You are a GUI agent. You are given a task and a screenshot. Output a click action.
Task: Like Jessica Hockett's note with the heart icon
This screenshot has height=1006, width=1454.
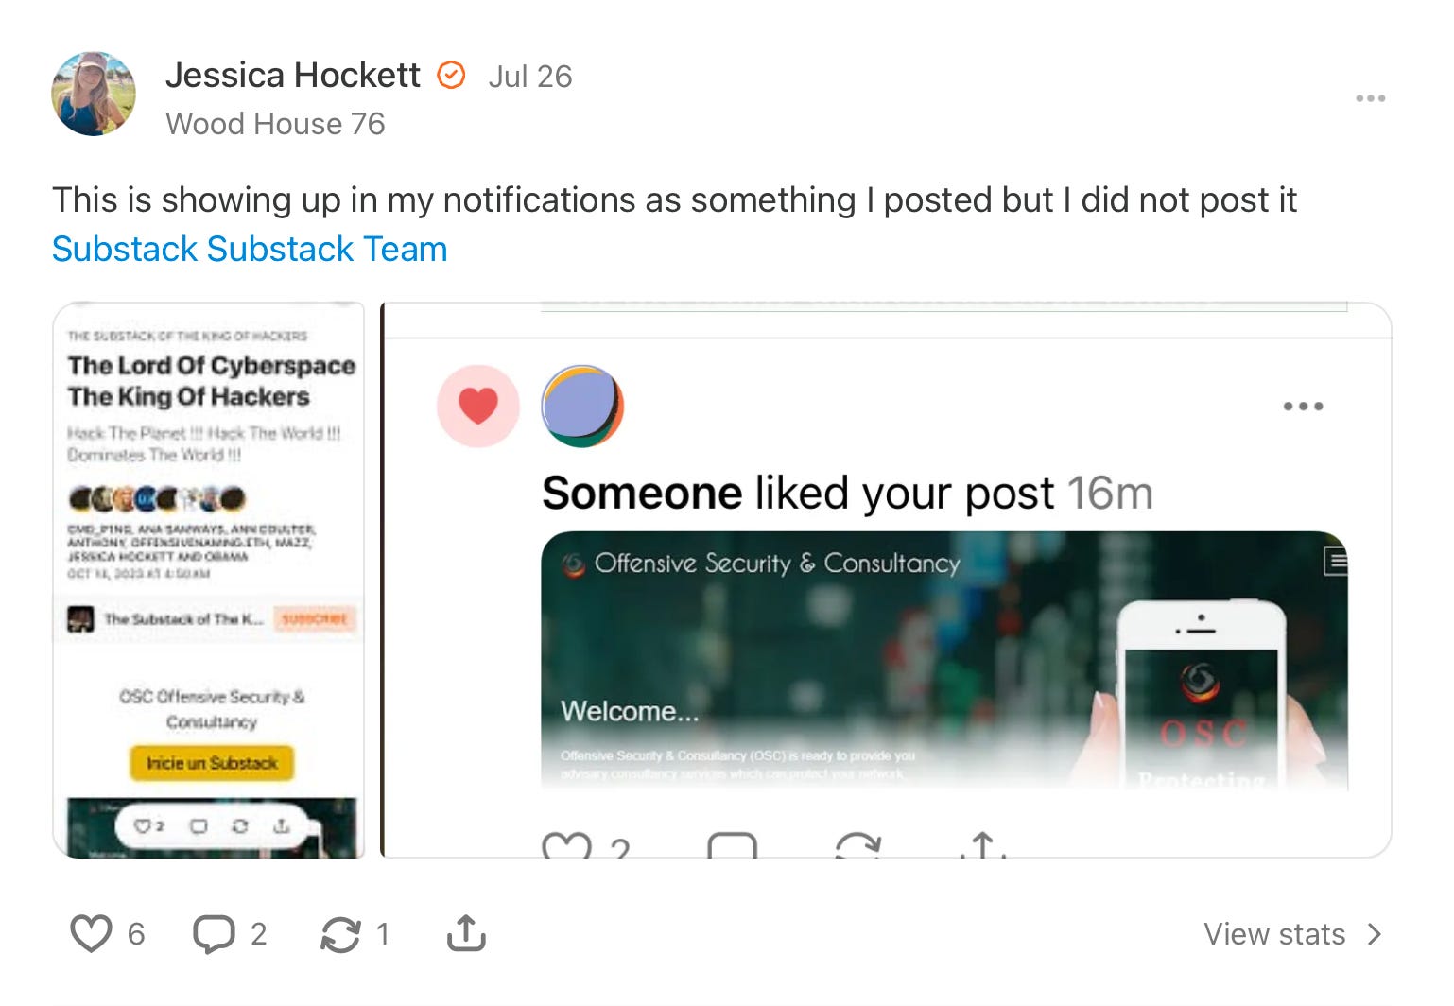92,934
